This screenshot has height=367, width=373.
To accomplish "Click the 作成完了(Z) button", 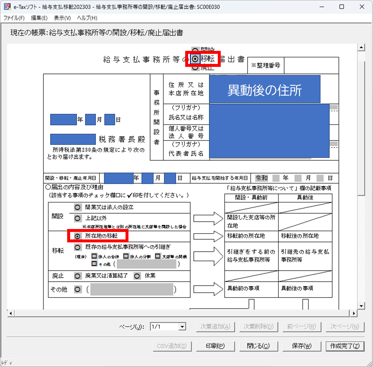I will 345,346.
